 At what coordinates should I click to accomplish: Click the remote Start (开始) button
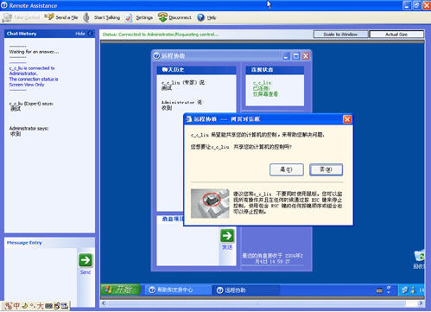(120, 290)
